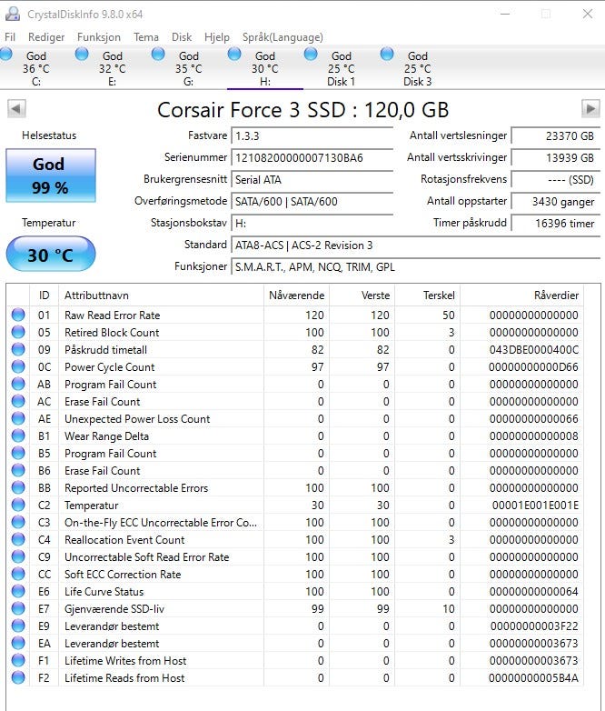Viewport: 605px width, 711px height.
Task: Open the Tema menu
Action: point(146,37)
